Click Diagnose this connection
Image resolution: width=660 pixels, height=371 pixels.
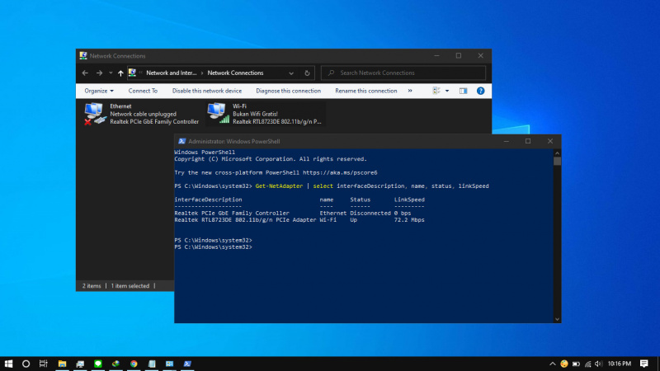pos(288,91)
